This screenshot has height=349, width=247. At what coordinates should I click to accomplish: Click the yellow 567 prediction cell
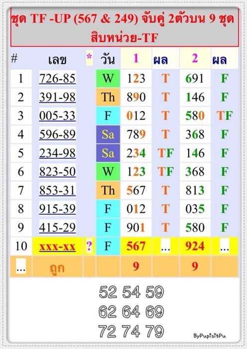pyautogui.click(x=136, y=246)
